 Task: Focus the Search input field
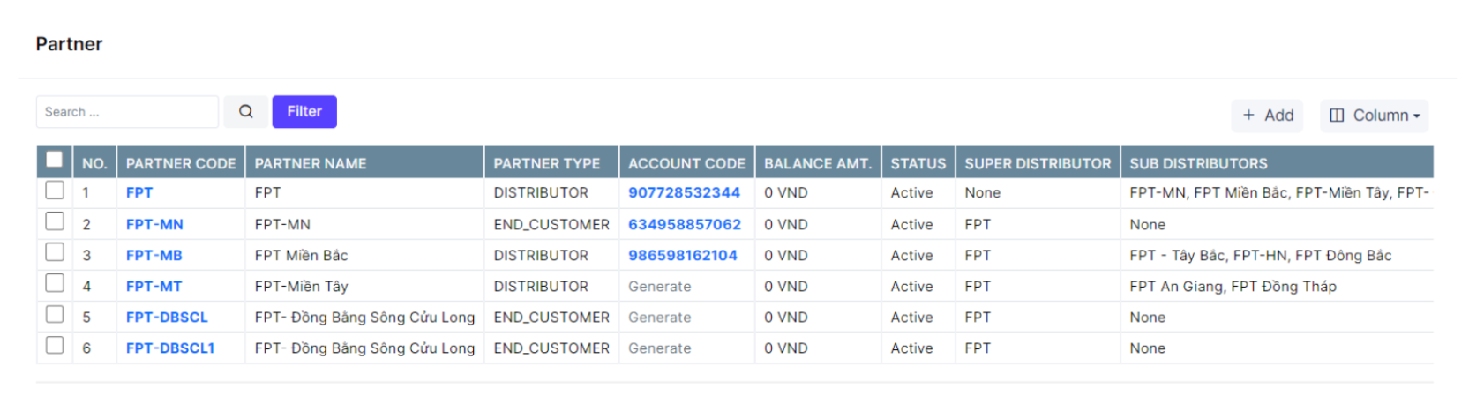tap(127, 112)
